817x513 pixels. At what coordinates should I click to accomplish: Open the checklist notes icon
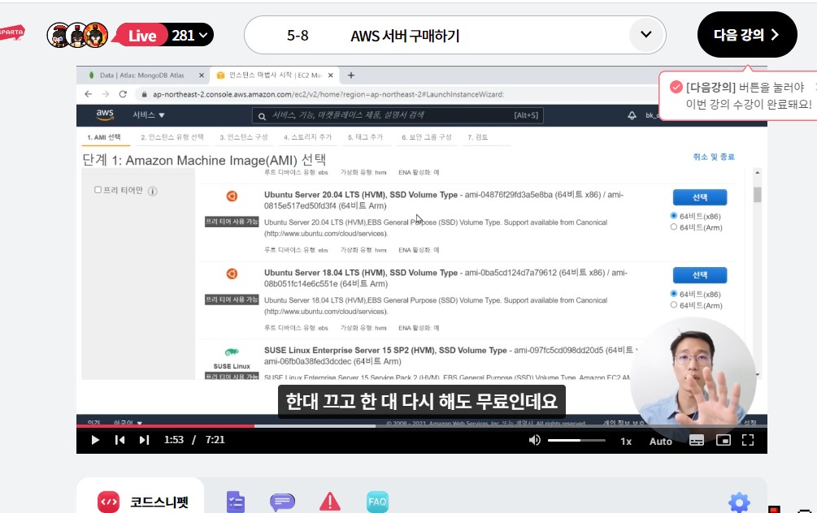(x=236, y=502)
